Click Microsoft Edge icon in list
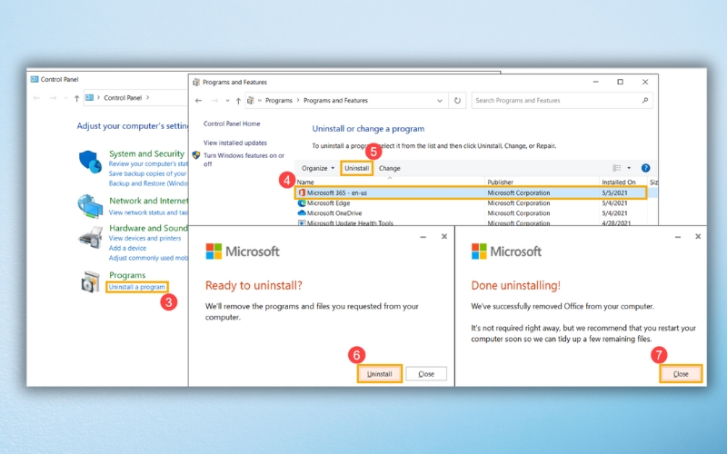 [302, 202]
